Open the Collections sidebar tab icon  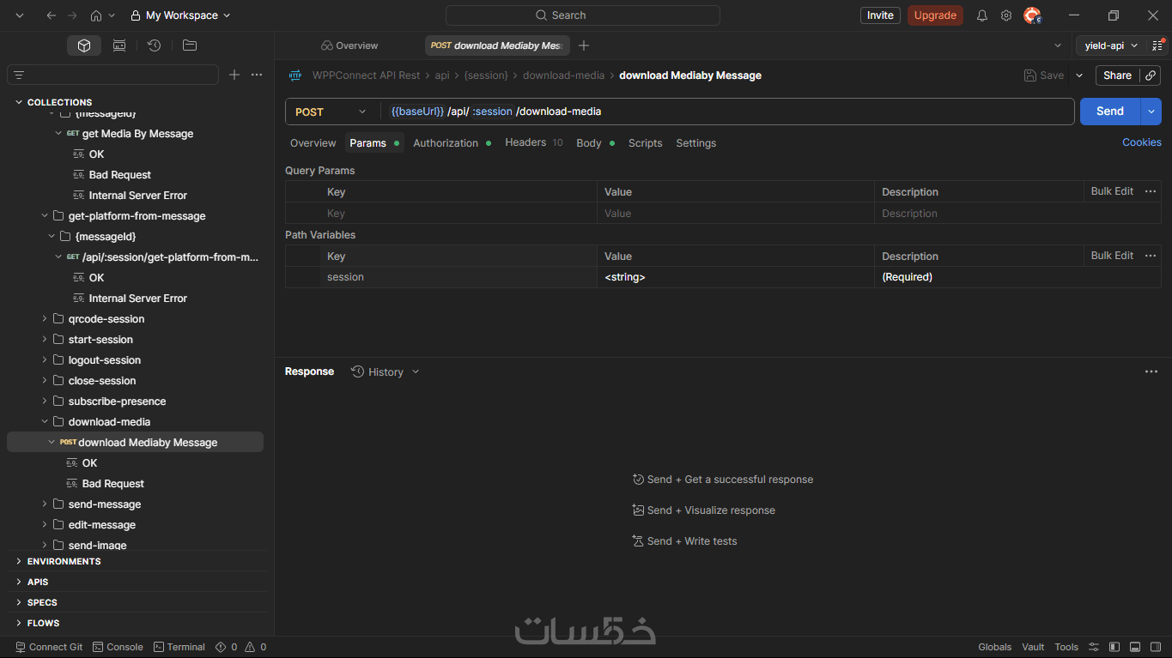point(84,45)
